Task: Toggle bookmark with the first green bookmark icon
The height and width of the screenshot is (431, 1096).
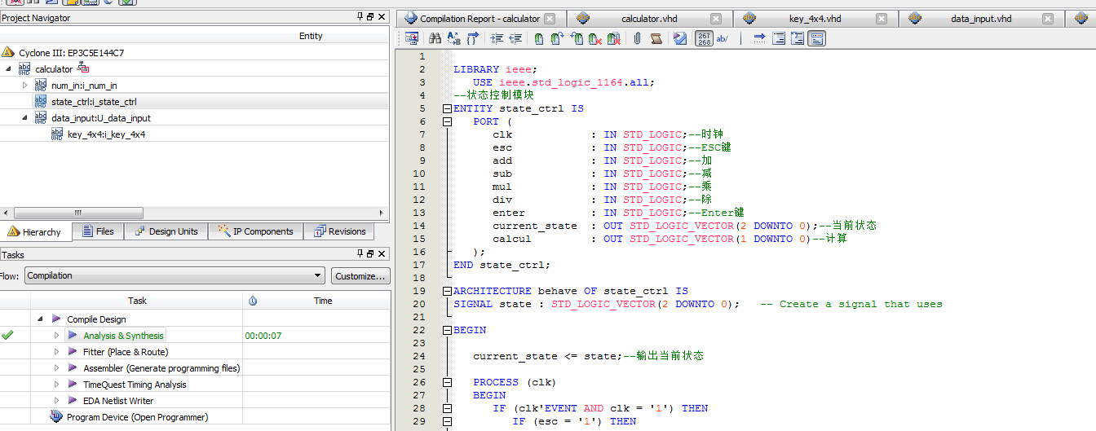Action: (x=538, y=38)
